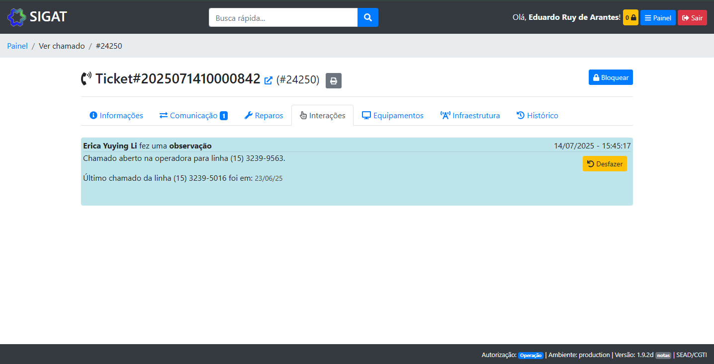The image size is (714, 364).
Task: Go to the Equipamentos tab
Action: pos(393,116)
